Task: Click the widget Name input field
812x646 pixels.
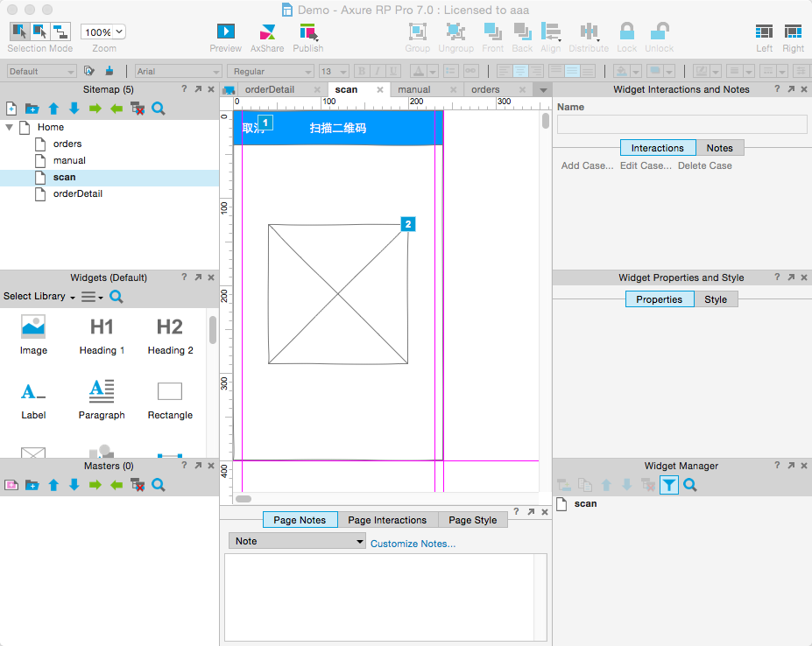Action: [681, 124]
